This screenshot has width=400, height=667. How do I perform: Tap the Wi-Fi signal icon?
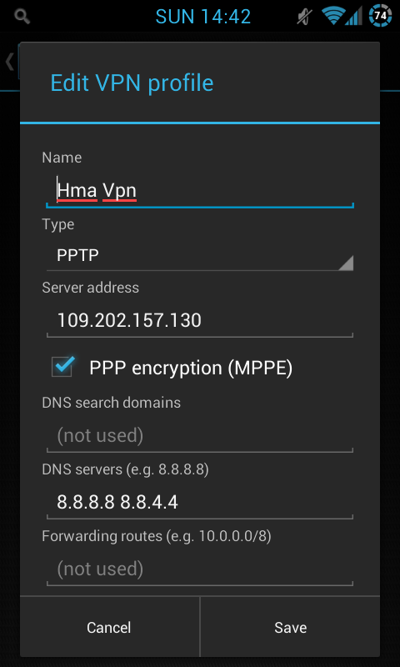pyautogui.click(x=332, y=17)
